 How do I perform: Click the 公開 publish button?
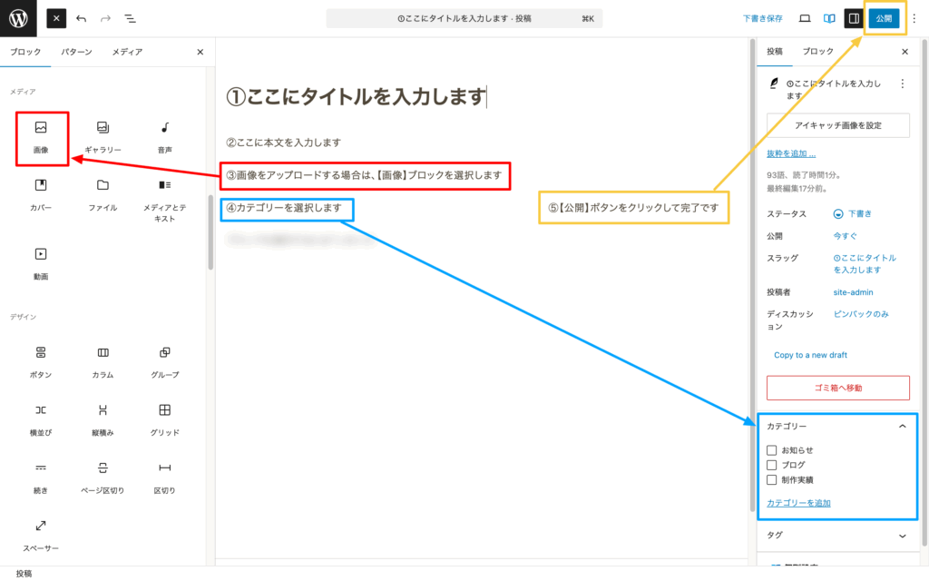point(885,18)
